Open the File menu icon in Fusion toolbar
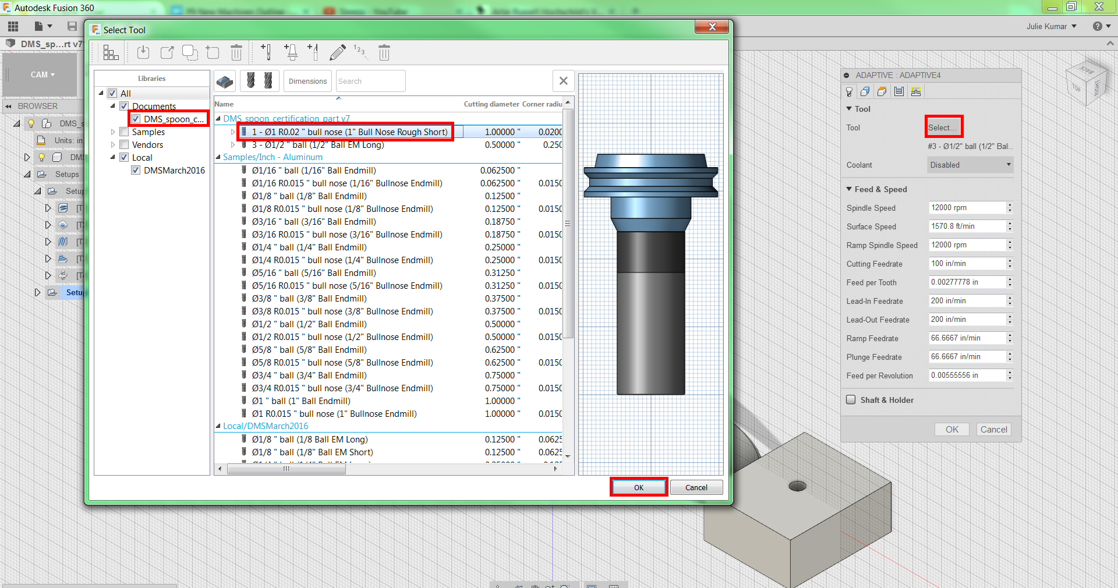 point(43,26)
